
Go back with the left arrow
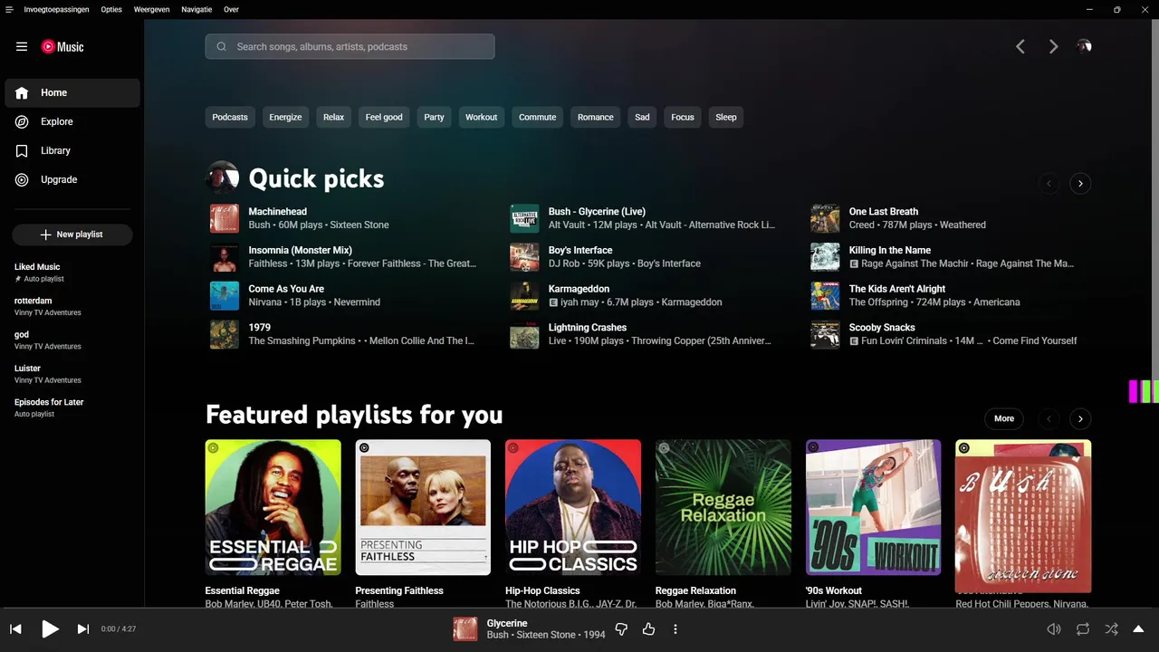(1020, 46)
